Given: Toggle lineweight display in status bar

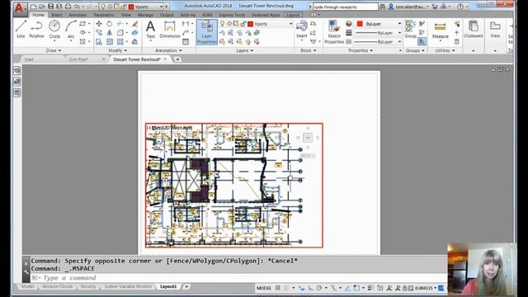Looking at the screenshot, I should (370, 288).
